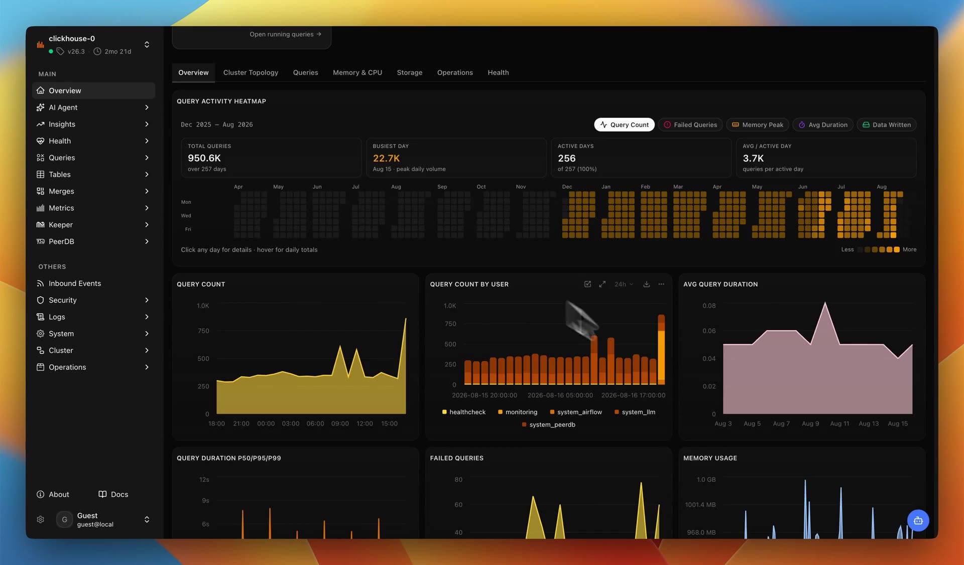The height and width of the screenshot is (565, 964).
Task: Toggle system_peerdb series in legend
Action: click(548, 425)
